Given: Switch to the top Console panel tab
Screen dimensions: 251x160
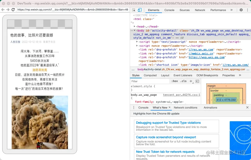Looking at the screenshot, I should coord(169,10).
